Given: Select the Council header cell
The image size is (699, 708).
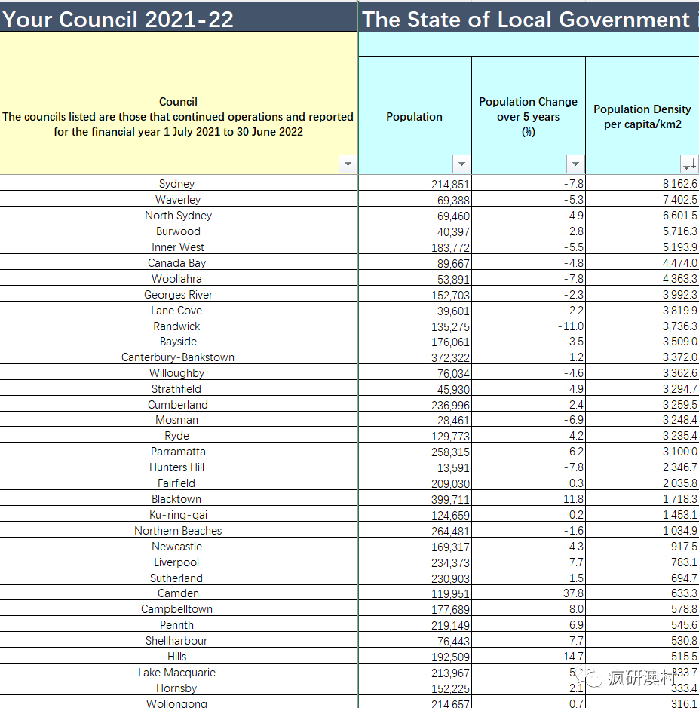Looking at the screenshot, I should [178, 103].
